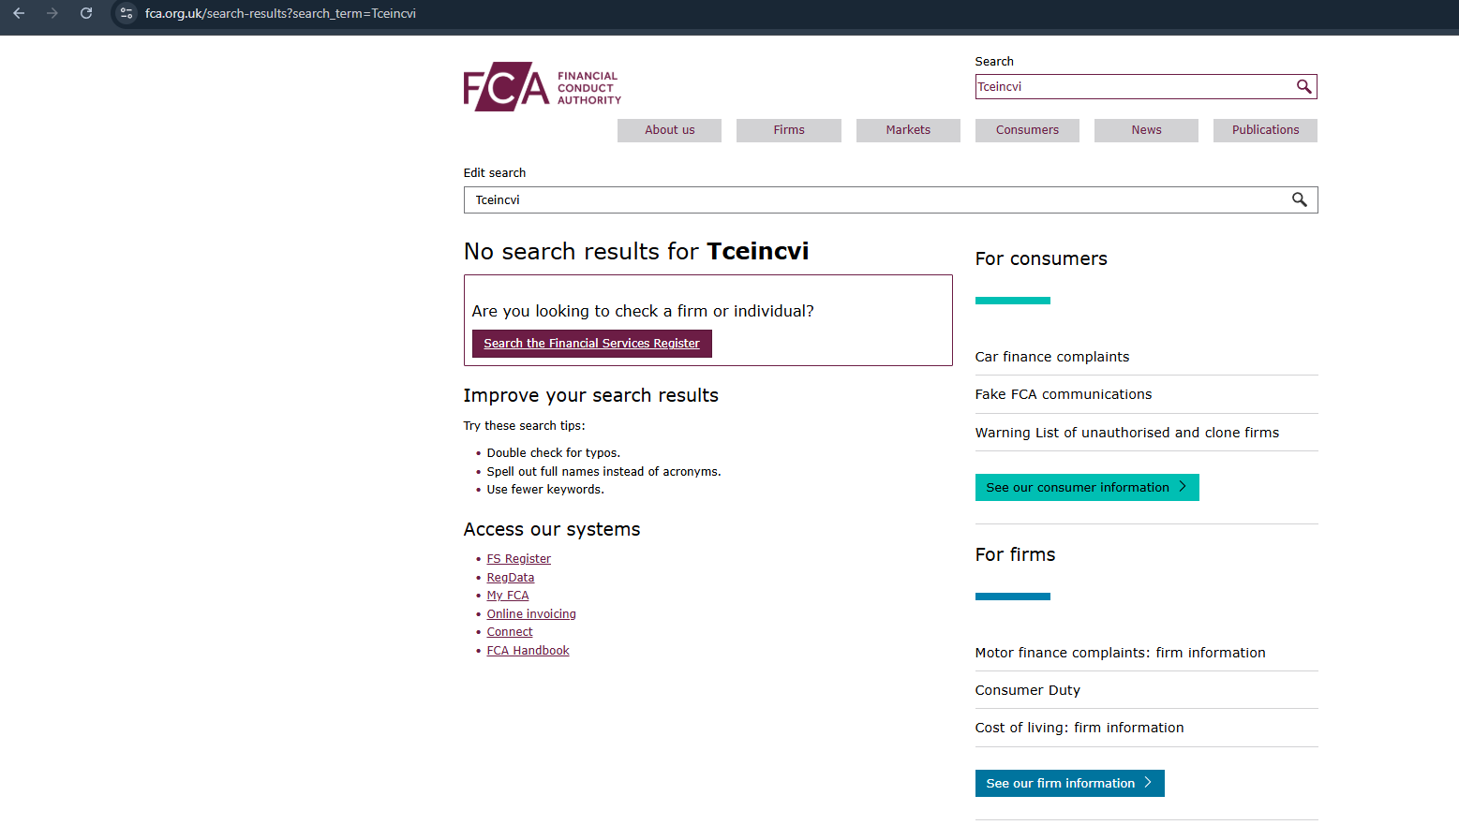This screenshot has height=825, width=1459.
Task: Open the Consumers menu
Action: [1027, 130]
